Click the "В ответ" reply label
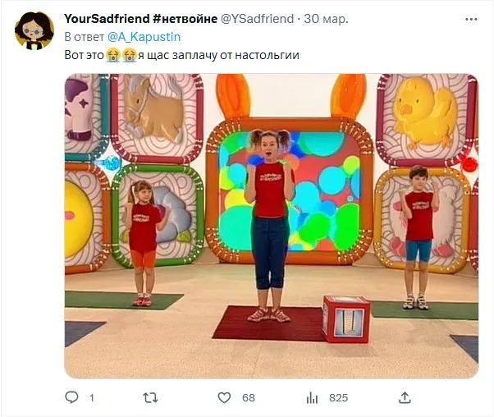494x417 pixels. tap(83, 37)
